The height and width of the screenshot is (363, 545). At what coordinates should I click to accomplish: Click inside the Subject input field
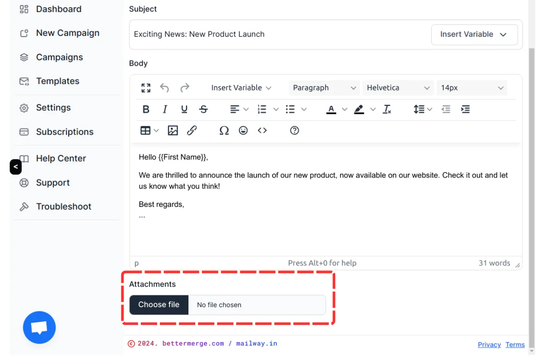(x=272, y=34)
